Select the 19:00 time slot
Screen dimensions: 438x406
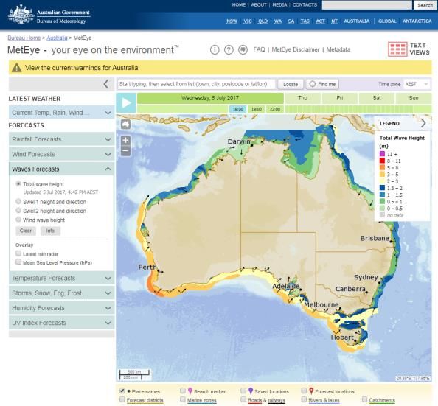pyautogui.click(x=257, y=109)
